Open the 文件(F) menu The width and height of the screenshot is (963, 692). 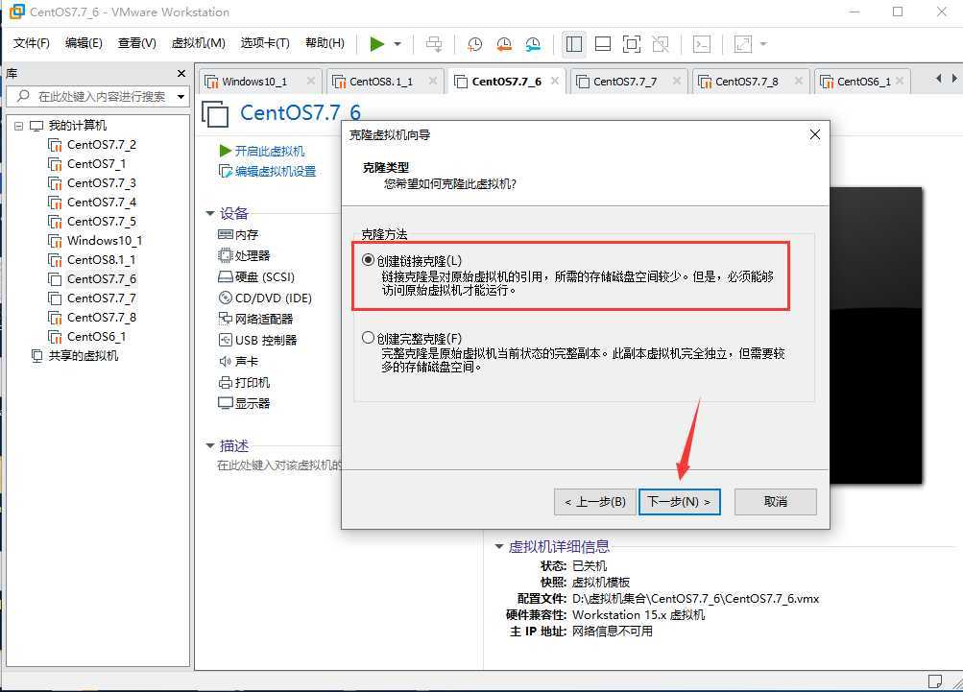pos(32,43)
